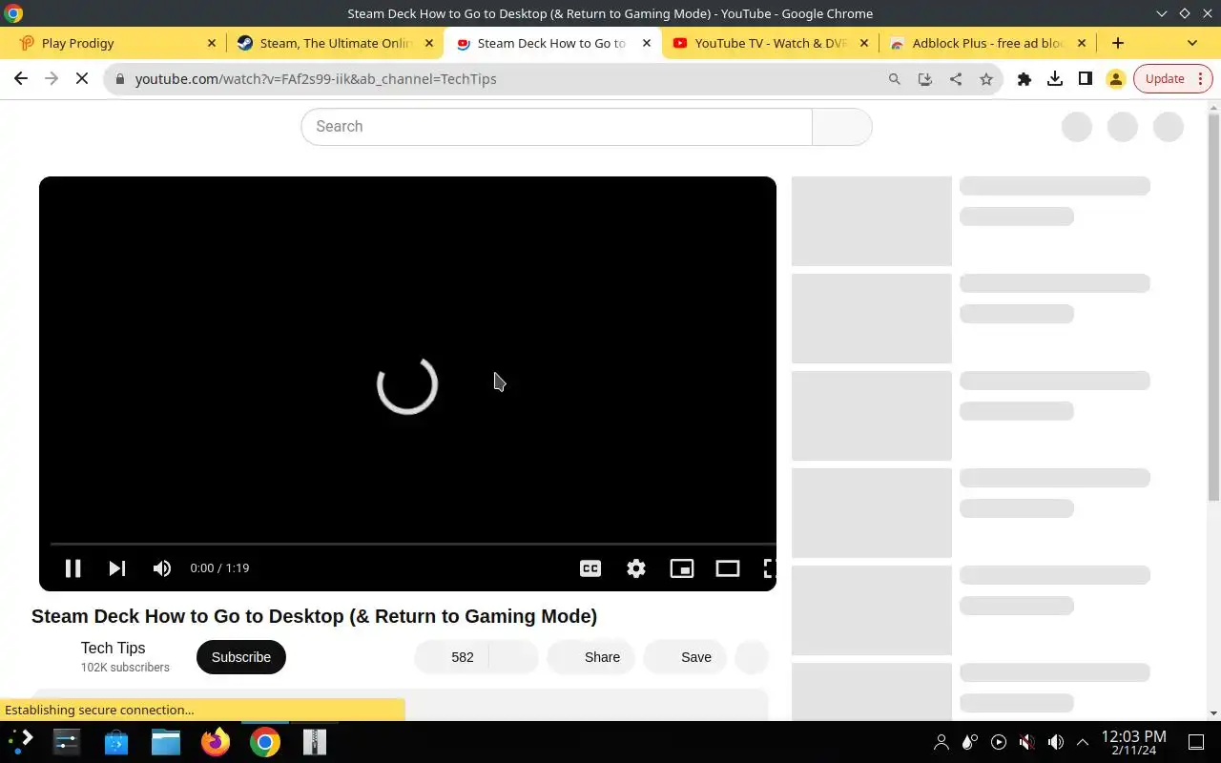Open the KDE application launcher
1221x763 pixels.
click(x=21, y=742)
